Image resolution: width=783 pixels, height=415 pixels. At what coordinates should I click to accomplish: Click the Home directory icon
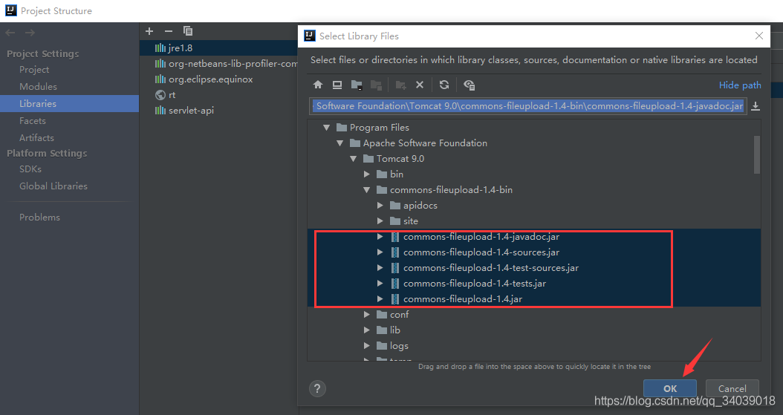click(318, 85)
